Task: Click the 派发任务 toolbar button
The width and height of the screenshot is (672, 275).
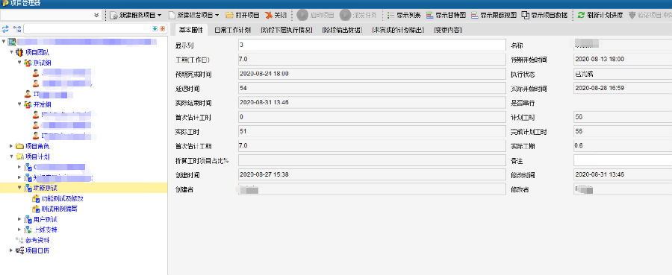Action: point(358,15)
